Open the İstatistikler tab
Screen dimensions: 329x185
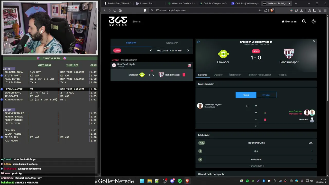(x=235, y=75)
